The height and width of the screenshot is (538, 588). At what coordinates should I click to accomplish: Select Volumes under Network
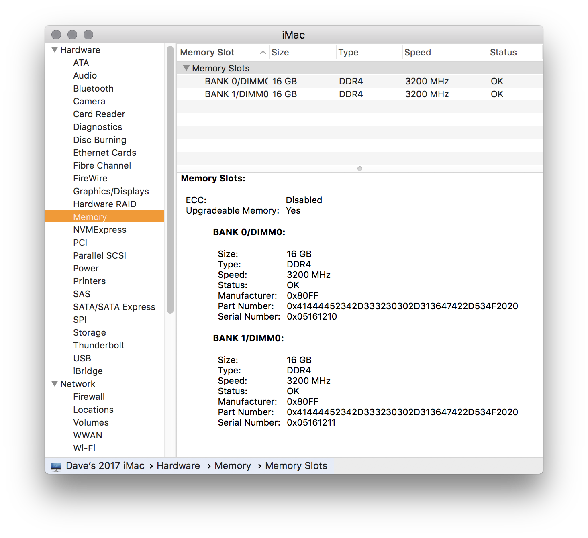(91, 422)
